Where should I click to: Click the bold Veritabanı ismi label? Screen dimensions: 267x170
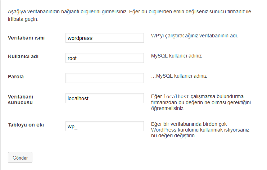coord(26,38)
